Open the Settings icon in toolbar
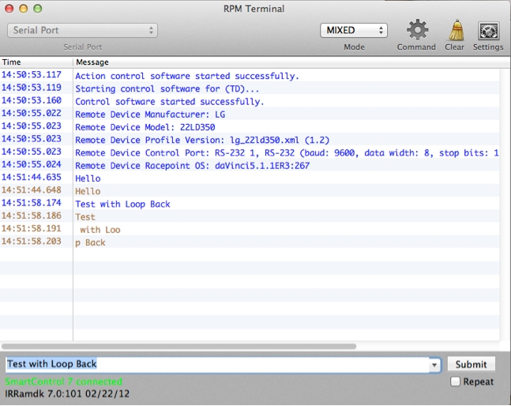The width and height of the screenshot is (511, 406). point(488,31)
